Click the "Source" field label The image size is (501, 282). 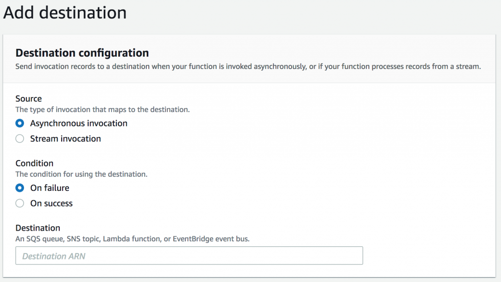29,99
